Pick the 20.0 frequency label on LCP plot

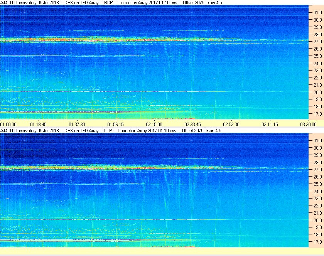(x=318, y=220)
